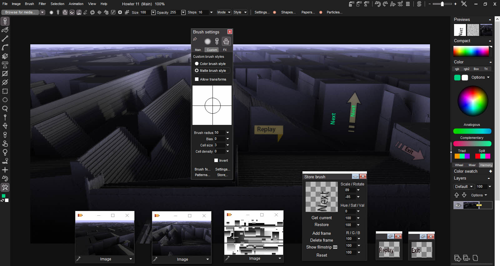Pick the rectangular selection tool
Image resolution: width=500 pixels, height=266 pixels.
pos(5,91)
